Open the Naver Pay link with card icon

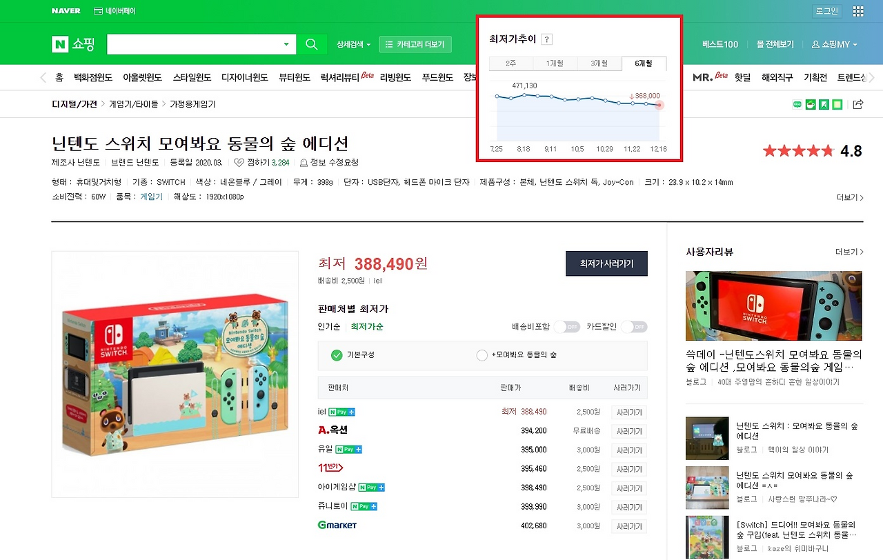click(115, 11)
